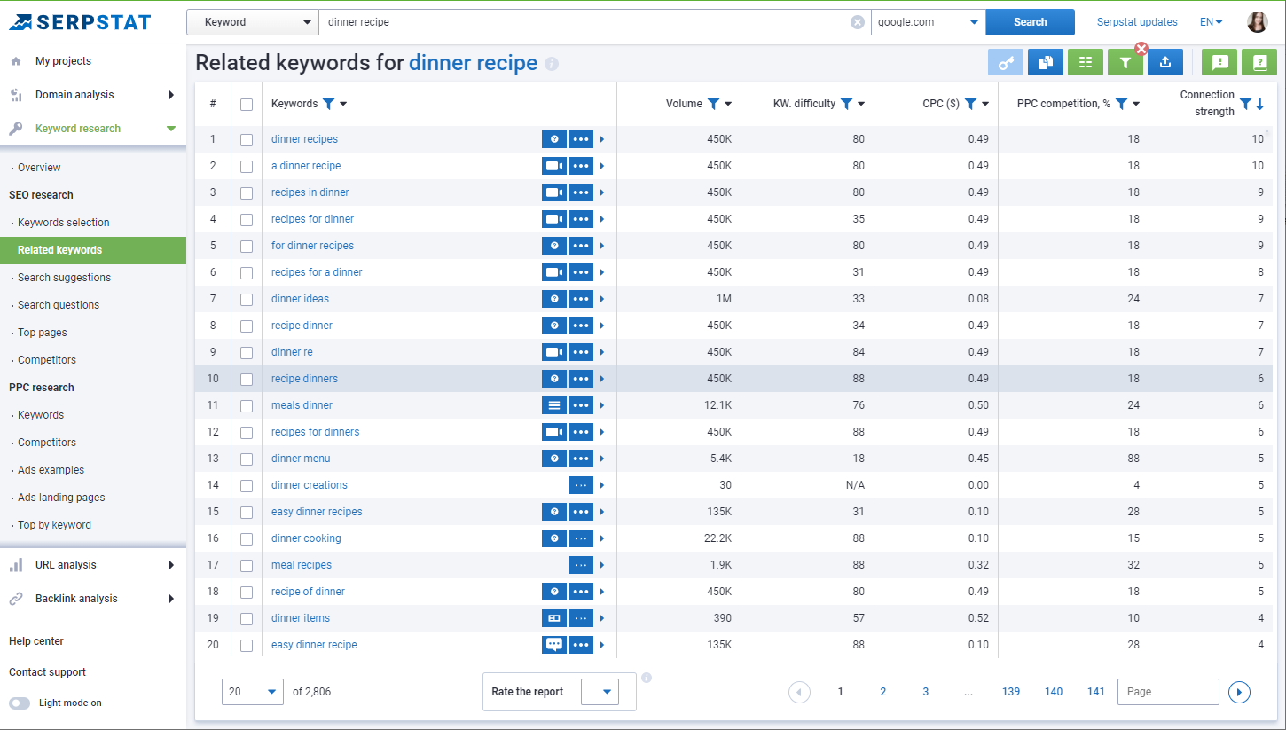Toggle the Light mode on switch
The height and width of the screenshot is (730, 1286).
20,703
